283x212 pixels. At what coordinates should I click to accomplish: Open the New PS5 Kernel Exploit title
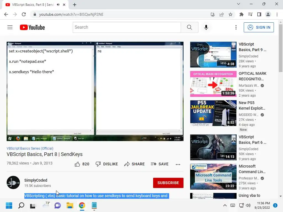point(252,105)
